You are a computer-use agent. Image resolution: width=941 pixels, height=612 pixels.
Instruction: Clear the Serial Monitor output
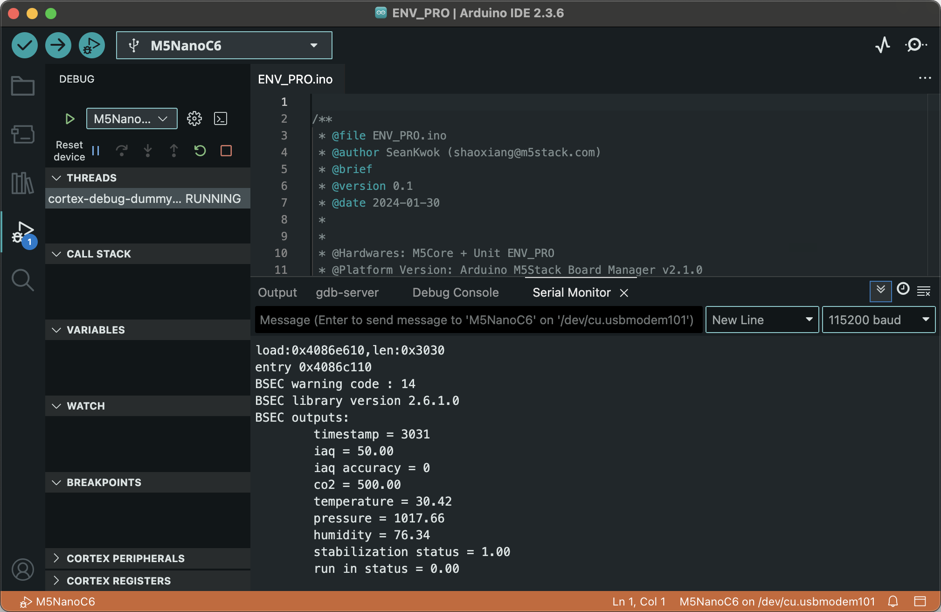(x=923, y=292)
